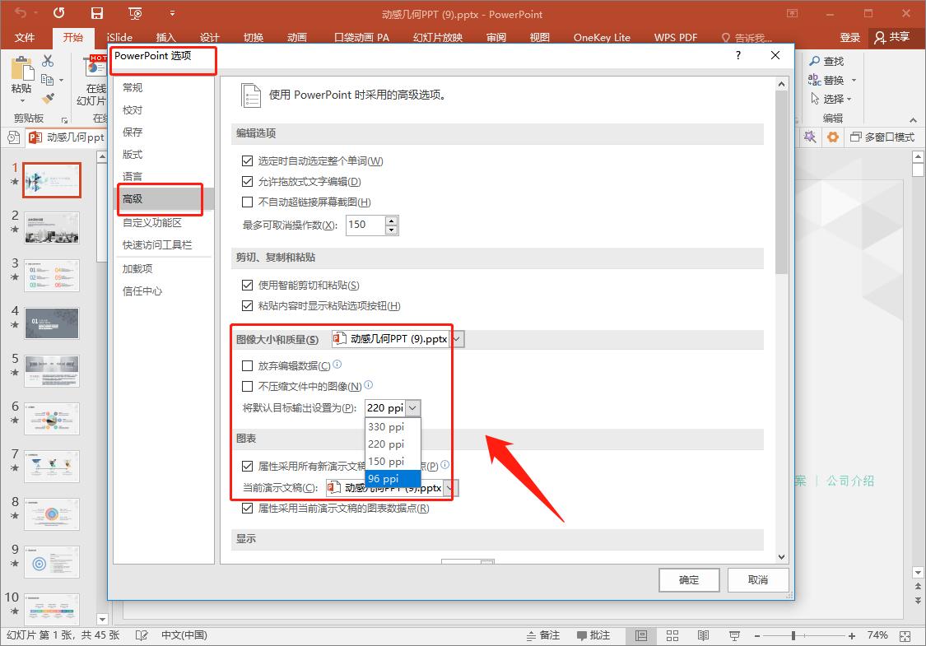
Task: Open Slide Sorter view in status bar
Action: (672, 635)
